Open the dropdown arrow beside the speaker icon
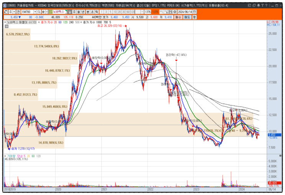This screenshot has height=195, width=285. click(47, 12)
